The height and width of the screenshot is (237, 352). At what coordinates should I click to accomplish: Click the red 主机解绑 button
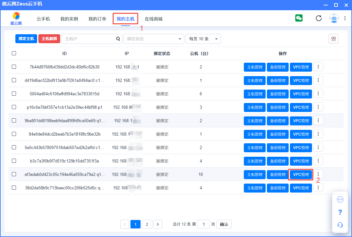(x=49, y=39)
